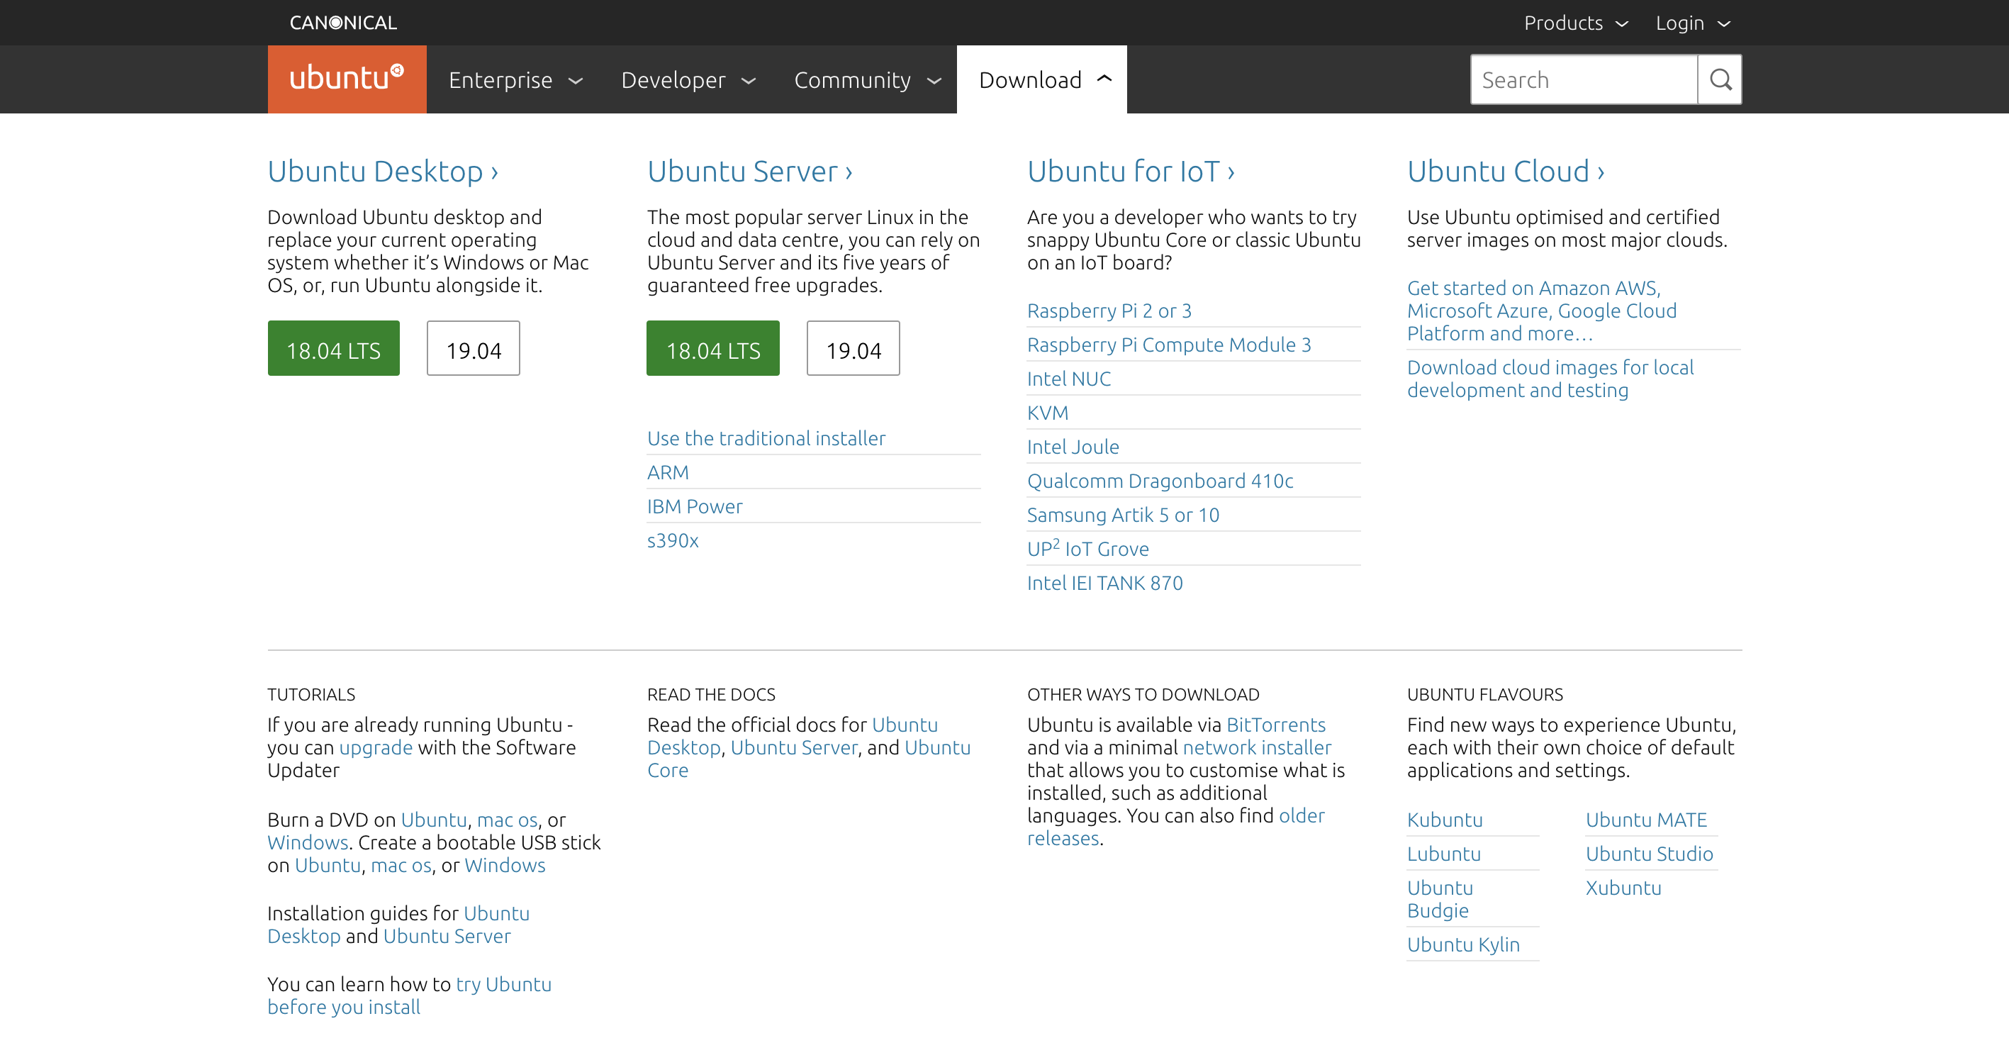Open the Kubuntu flavour link

pyautogui.click(x=1444, y=820)
